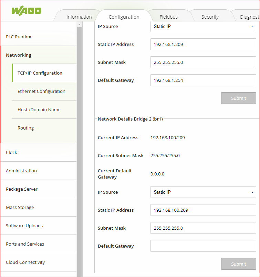
Task: Open Host-/Domain Name settings
Action: pyautogui.click(x=39, y=110)
